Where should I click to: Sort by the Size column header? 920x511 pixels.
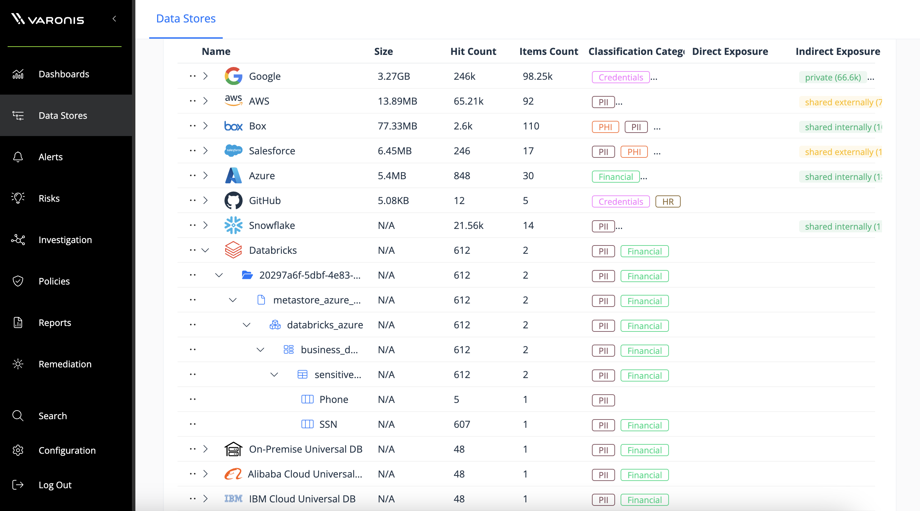[x=384, y=51]
